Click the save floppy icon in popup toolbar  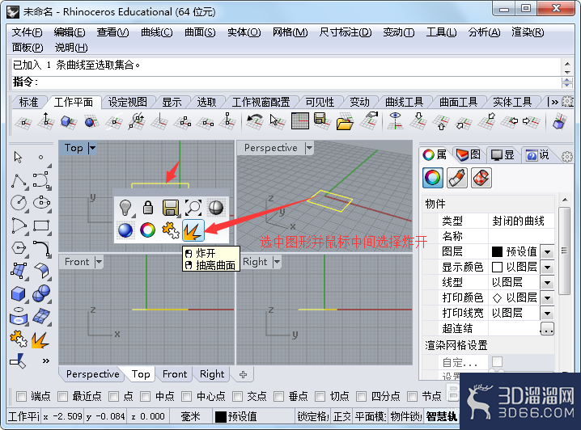[171, 208]
